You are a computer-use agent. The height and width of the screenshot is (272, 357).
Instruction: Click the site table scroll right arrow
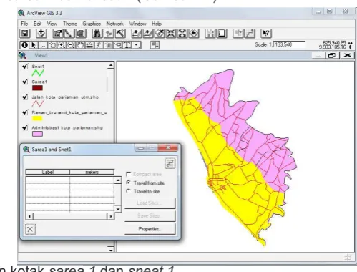pos(111,217)
